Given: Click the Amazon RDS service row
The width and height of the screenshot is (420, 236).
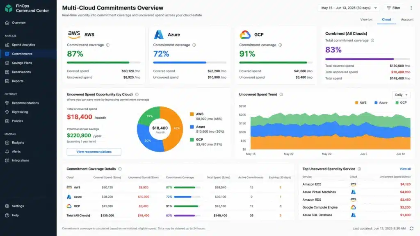Looking at the screenshot, I should click(356, 200).
